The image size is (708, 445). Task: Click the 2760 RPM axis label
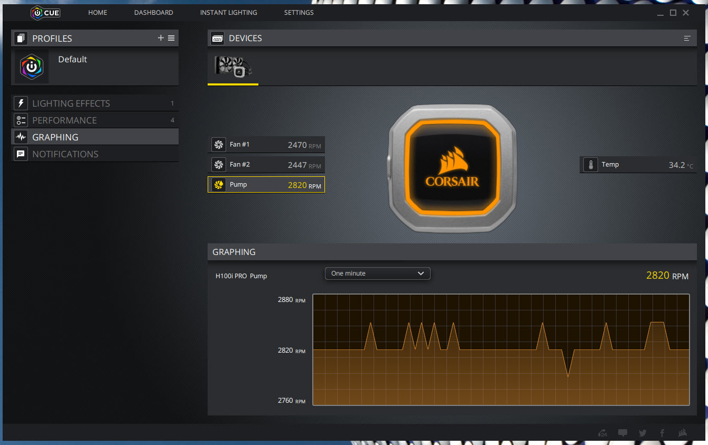(x=292, y=401)
